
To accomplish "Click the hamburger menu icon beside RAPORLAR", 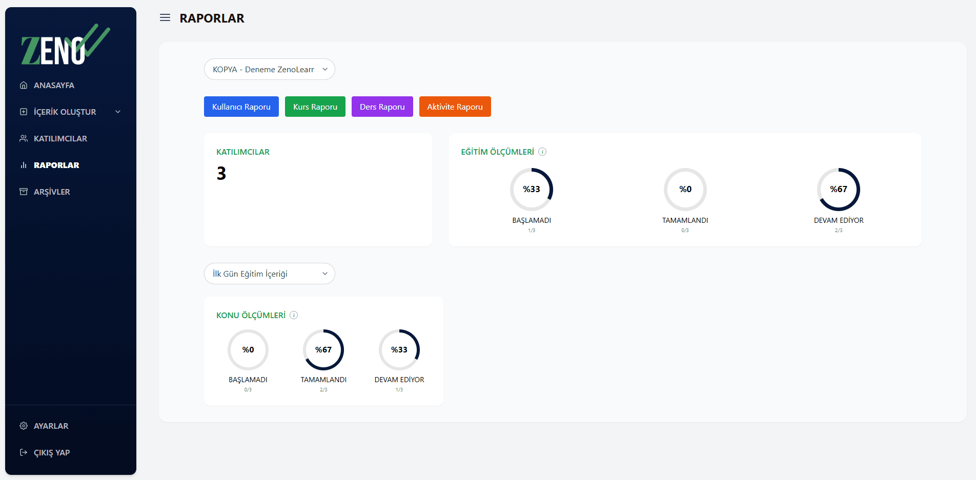I will coord(165,18).
